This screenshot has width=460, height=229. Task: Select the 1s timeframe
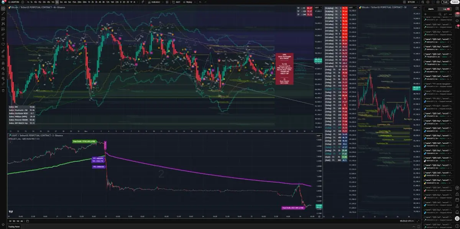click(x=28, y=2)
